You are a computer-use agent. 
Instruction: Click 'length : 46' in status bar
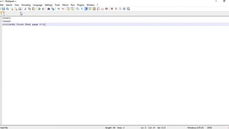tap(110, 128)
